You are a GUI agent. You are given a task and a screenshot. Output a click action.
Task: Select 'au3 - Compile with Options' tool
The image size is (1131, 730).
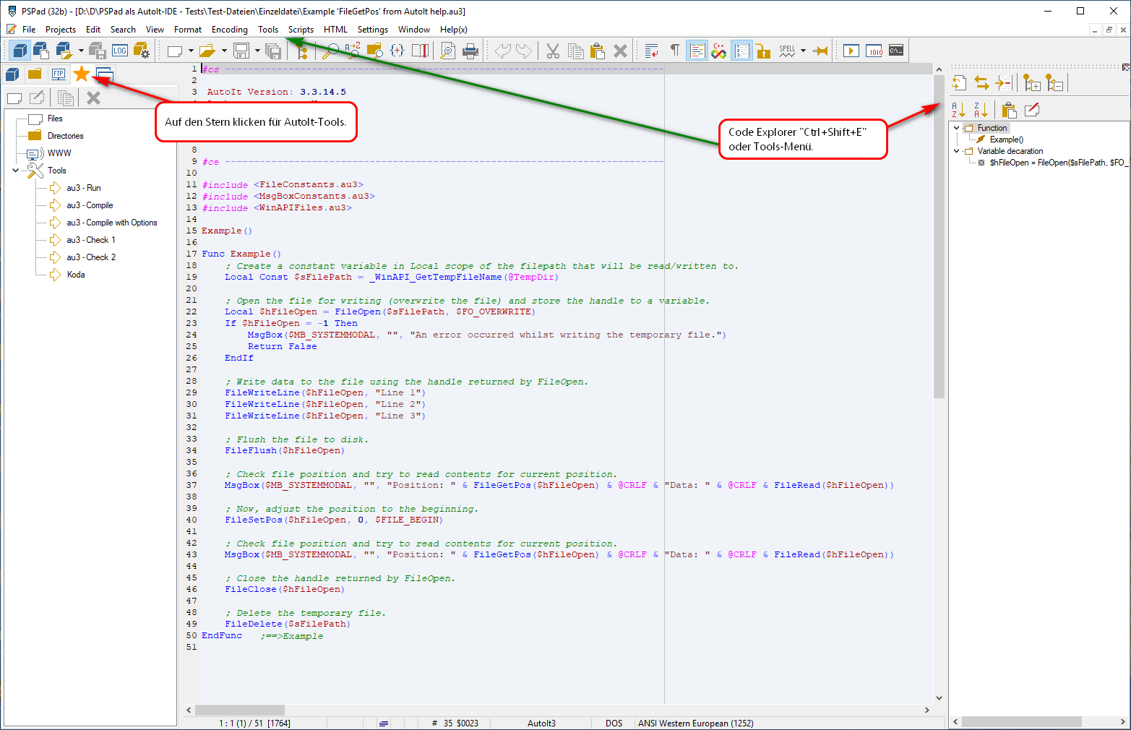pos(111,223)
